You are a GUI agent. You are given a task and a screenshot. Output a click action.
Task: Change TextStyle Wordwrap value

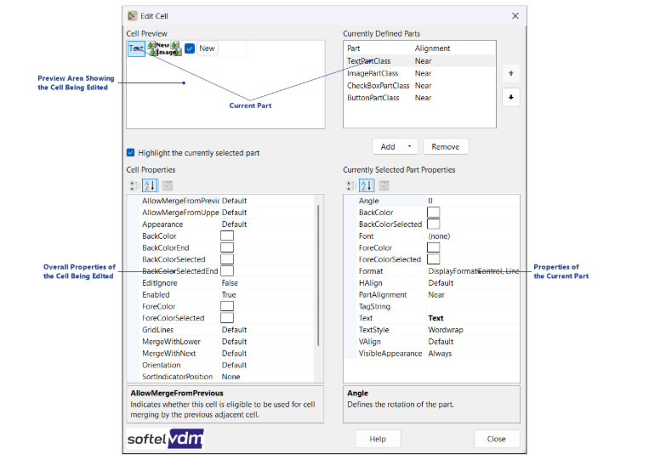[x=473, y=330]
